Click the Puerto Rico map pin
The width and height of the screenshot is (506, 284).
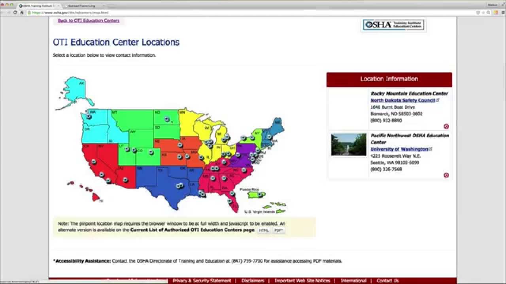tap(260, 194)
